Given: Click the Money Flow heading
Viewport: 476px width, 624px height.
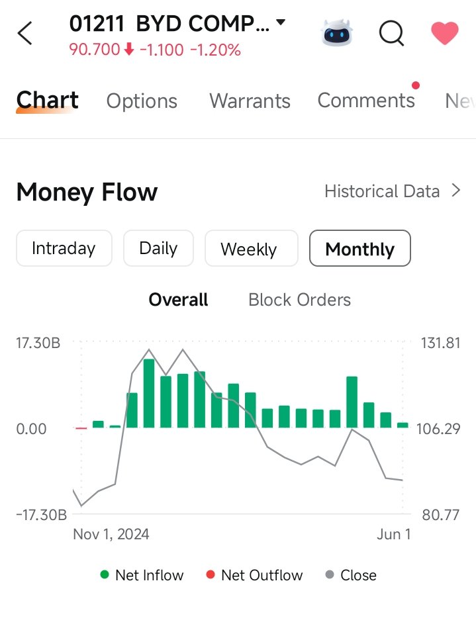Looking at the screenshot, I should click(x=87, y=192).
